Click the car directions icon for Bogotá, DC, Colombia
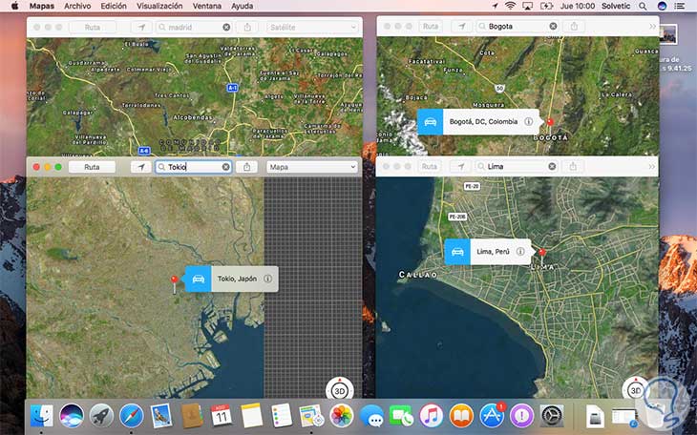Image resolution: width=697 pixels, height=435 pixels. click(430, 122)
